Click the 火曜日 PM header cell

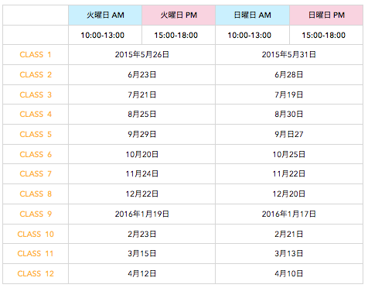179,15
